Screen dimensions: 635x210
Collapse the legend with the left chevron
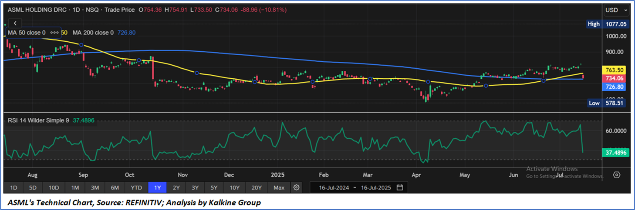point(15,23)
